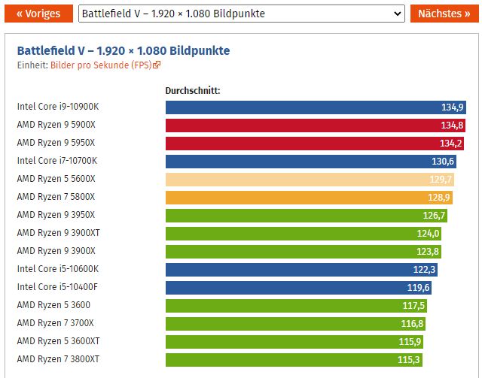Select the Intel Core i7-10700K label
The image size is (482, 378).
click(57, 161)
